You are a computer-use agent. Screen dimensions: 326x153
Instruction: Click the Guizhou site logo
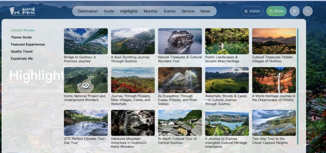pos(22,11)
